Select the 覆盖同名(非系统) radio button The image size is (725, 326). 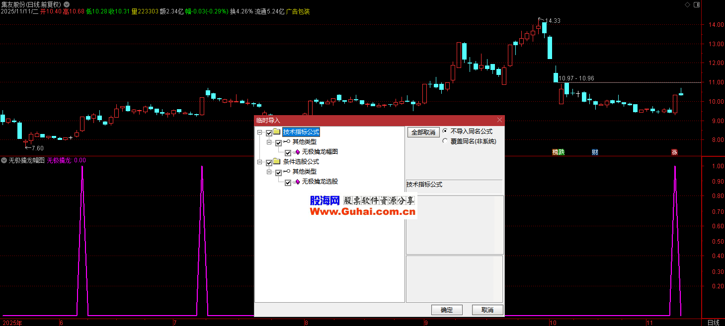[x=445, y=141]
